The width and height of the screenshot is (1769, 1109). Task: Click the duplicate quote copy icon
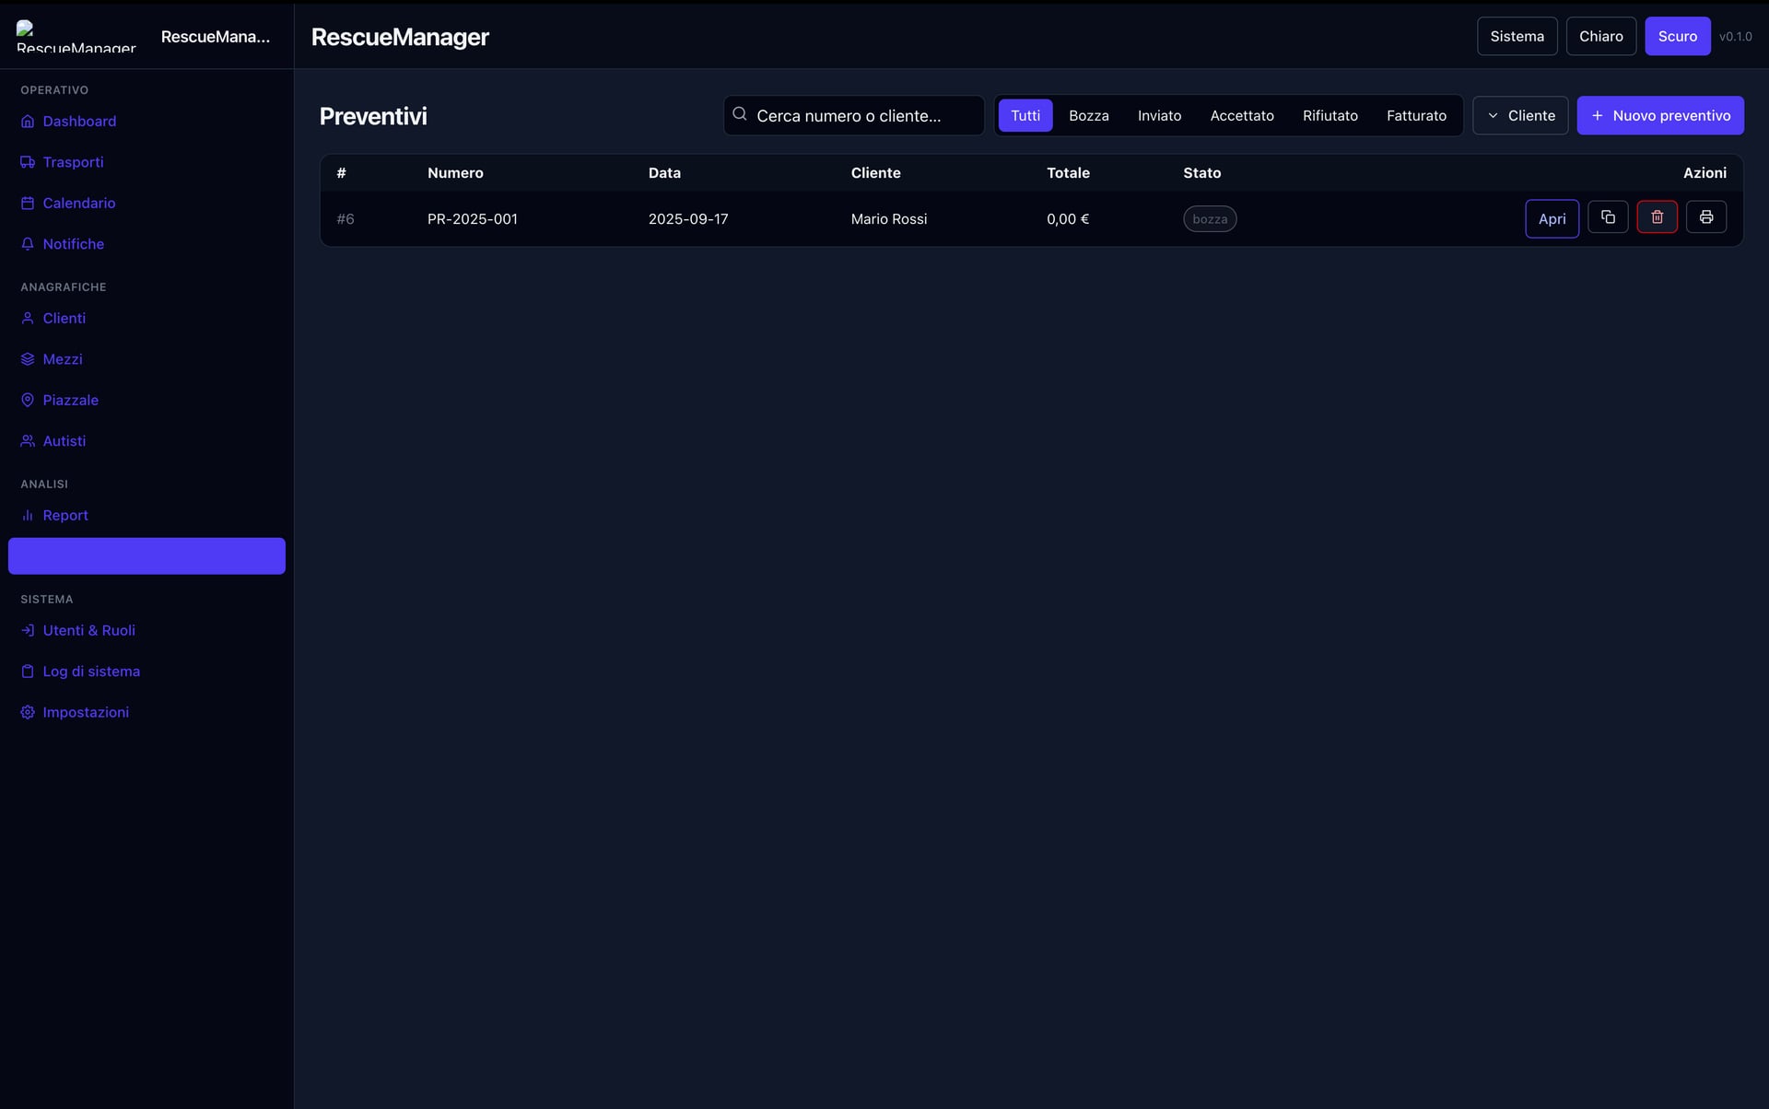point(1608,217)
